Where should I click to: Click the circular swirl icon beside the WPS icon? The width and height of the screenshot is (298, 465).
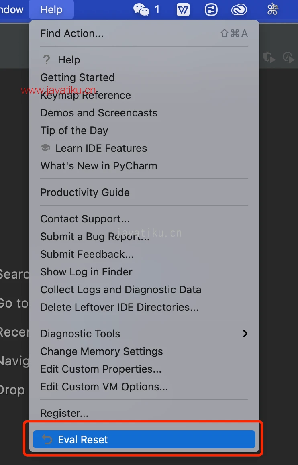pos(211,10)
